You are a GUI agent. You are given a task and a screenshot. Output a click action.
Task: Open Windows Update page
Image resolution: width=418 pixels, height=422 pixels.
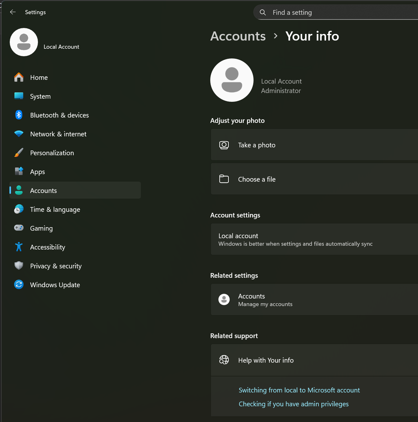75,285
